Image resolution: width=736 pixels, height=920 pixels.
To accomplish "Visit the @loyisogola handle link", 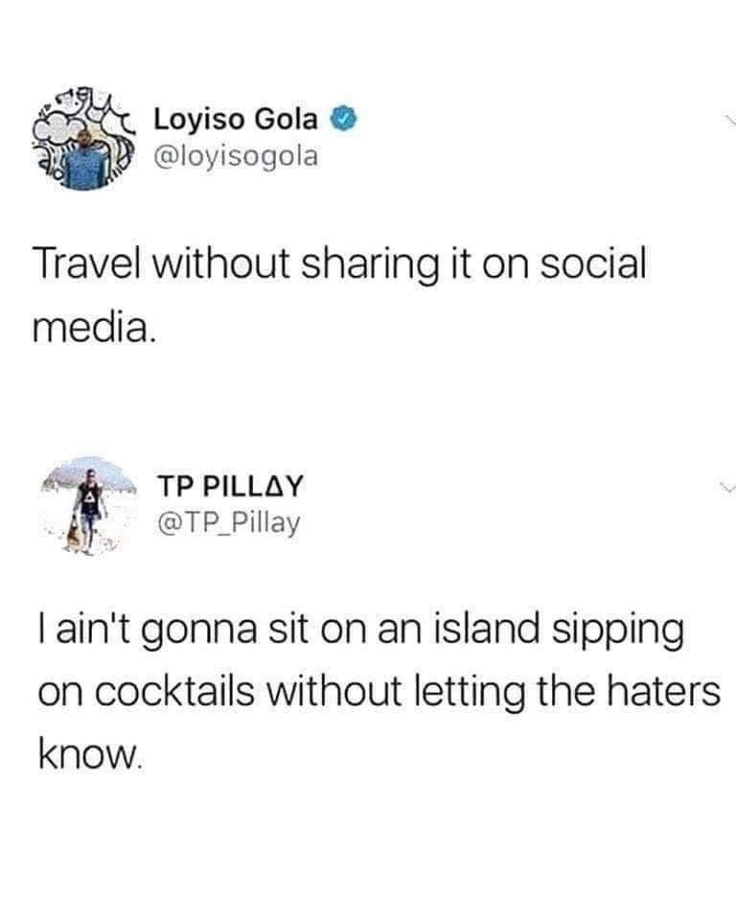I will 236,156.
